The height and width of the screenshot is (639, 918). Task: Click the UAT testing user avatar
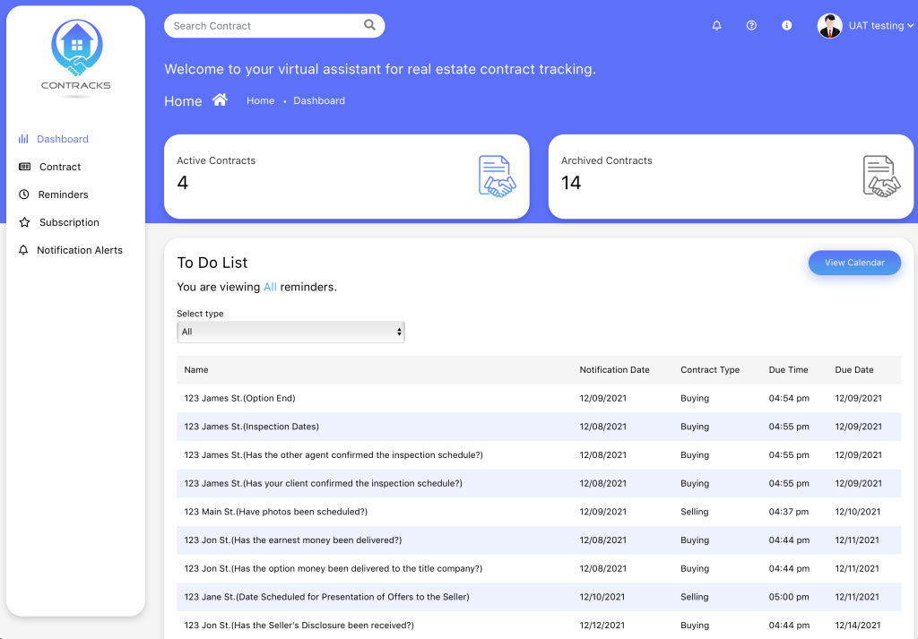pos(829,26)
